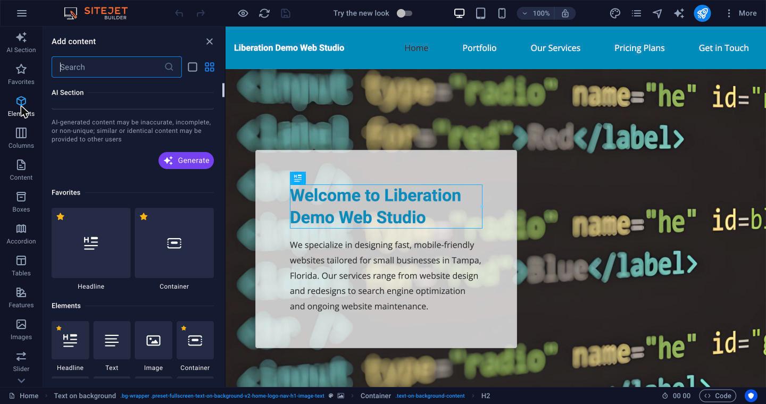Screen dimensions: 766x404
Task: Reload the page with refresh icon
Action: [264, 13]
